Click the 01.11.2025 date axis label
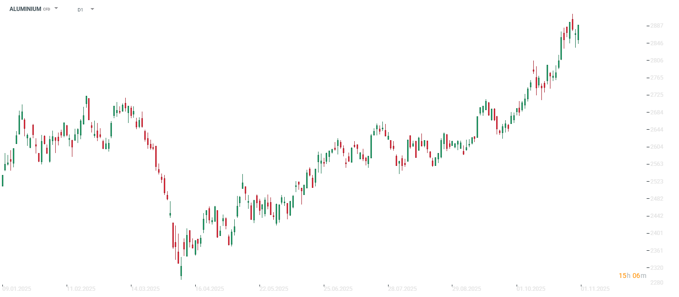679x297 pixels. click(595, 289)
